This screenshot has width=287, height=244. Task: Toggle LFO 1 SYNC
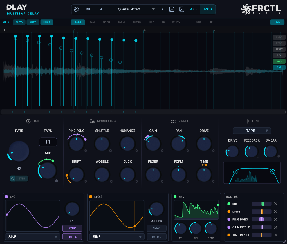coord(72,228)
